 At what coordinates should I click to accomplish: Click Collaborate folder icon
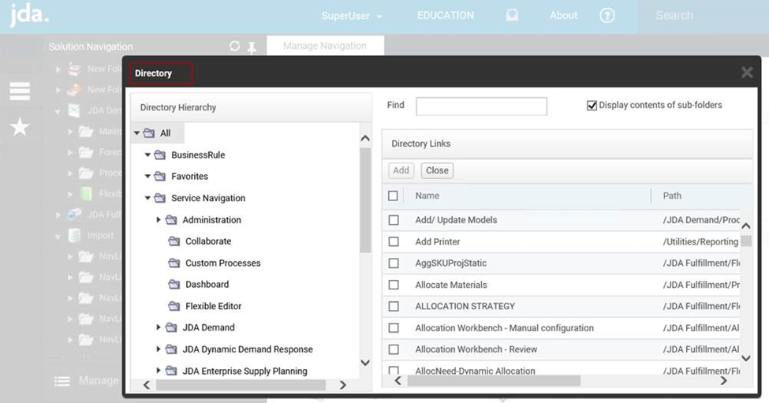(174, 241)
